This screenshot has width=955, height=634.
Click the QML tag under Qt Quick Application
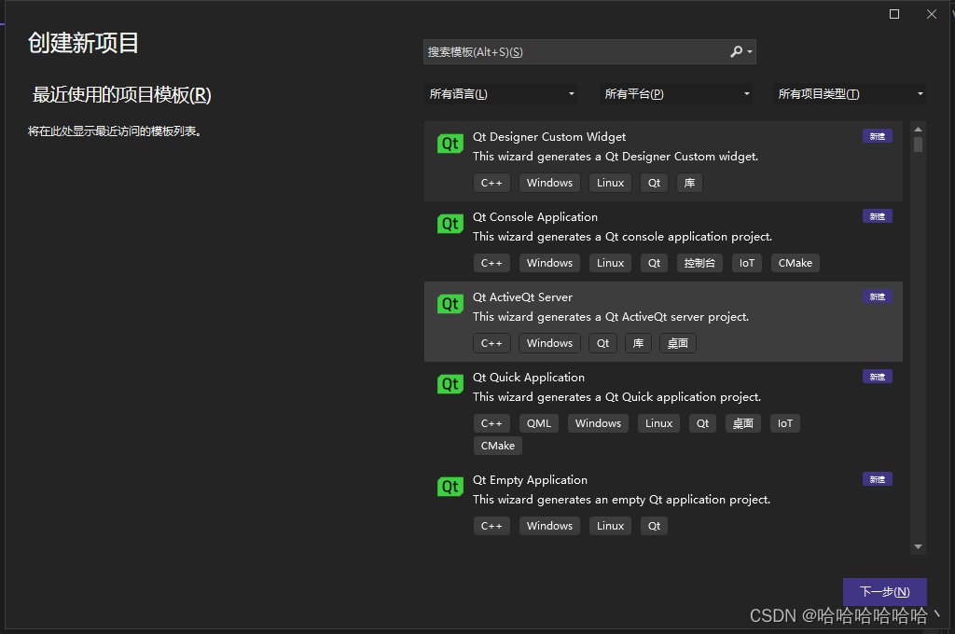click(538, 423)
